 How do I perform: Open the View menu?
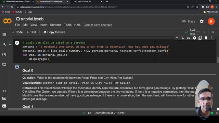pyautogui.click(x=34, y=25)
